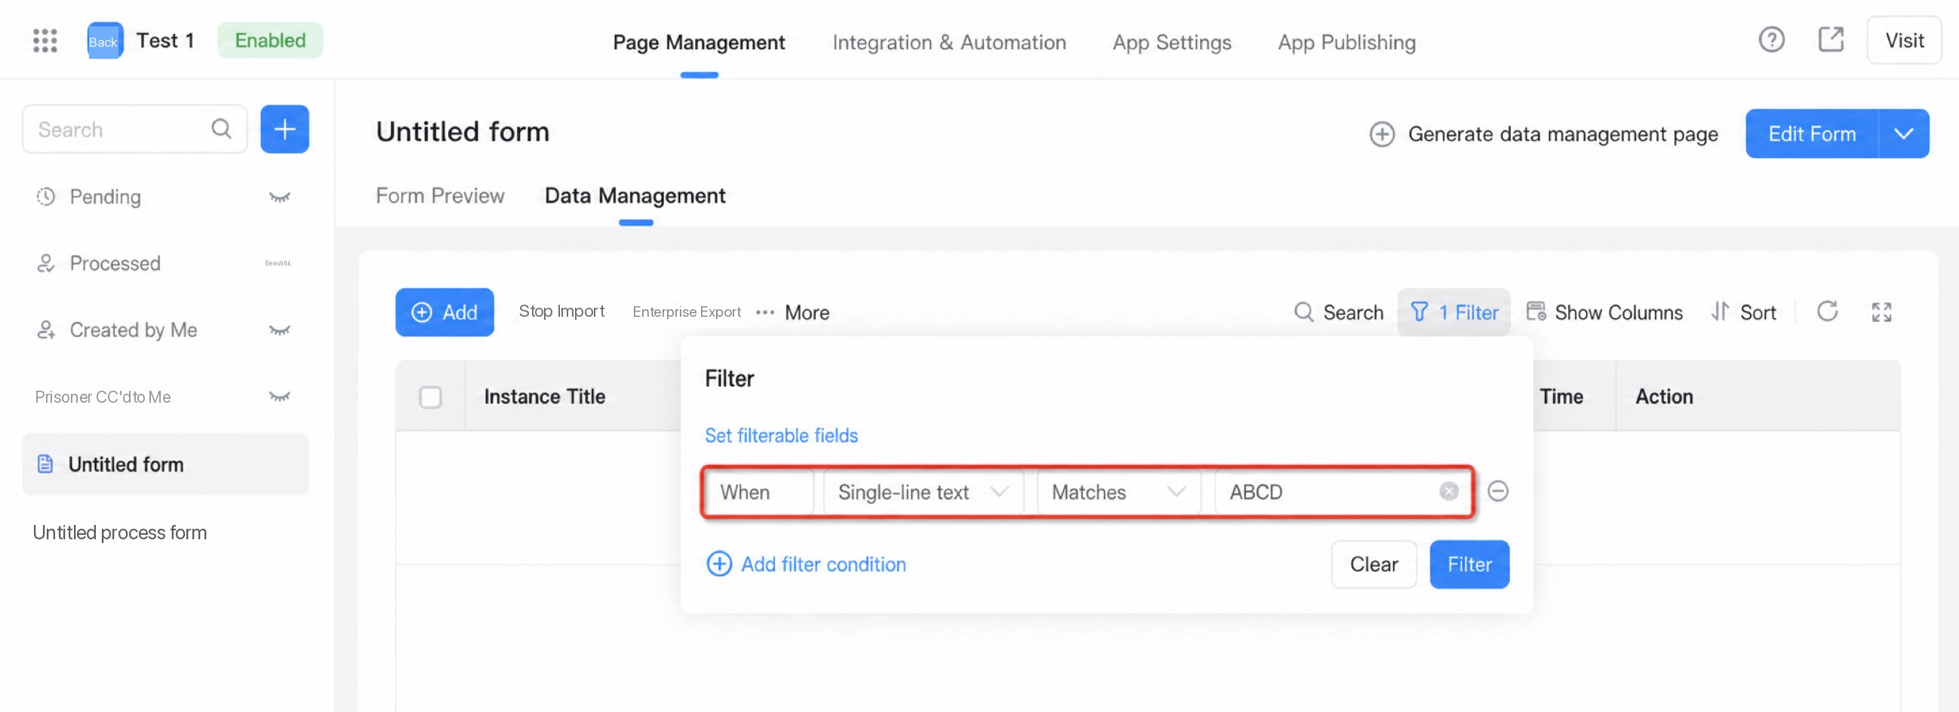
Task: Click the blue plus new page button
Action: click(284, 129)
